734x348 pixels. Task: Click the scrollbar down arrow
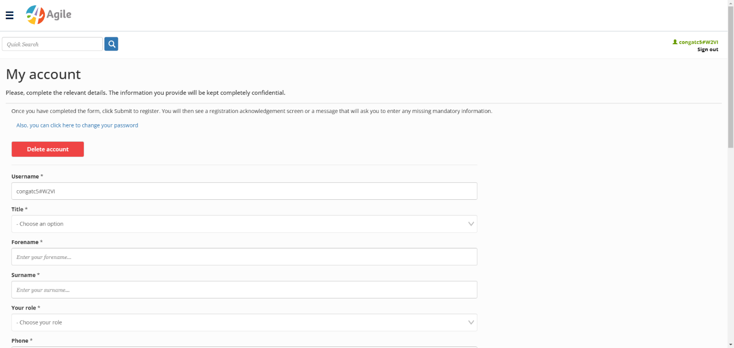point(731,344)
